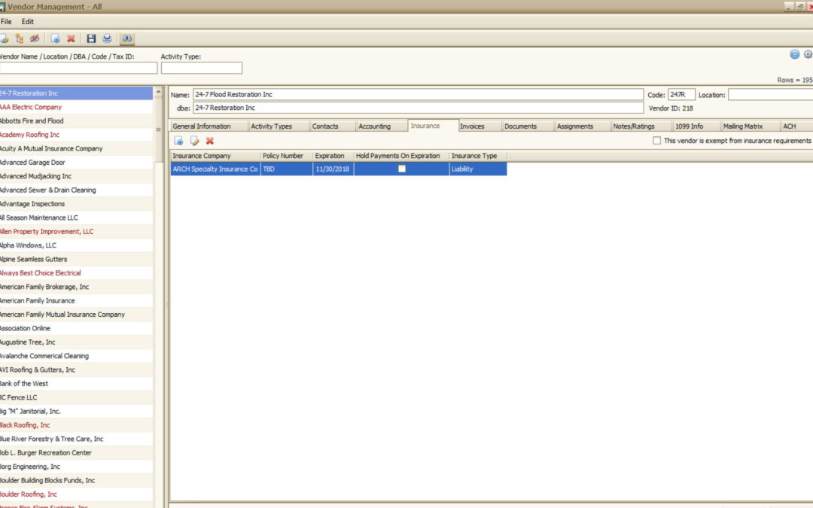Sort by the Expiration column header
Screen dimensions: 813x508
click(x=330, y=156)
